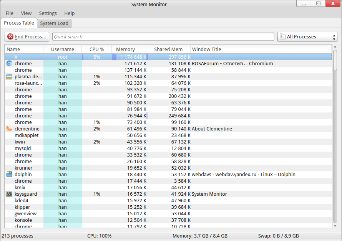Image resolution: width=342 pixels, height=241 pixels.
Task: Click the plasma-desktop process icon
Action: [9, 77]
